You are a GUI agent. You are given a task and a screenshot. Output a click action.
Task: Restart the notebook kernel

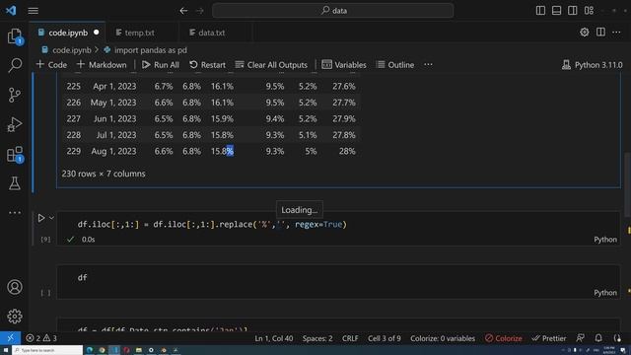pyautogui.click(x=208, y=65)
